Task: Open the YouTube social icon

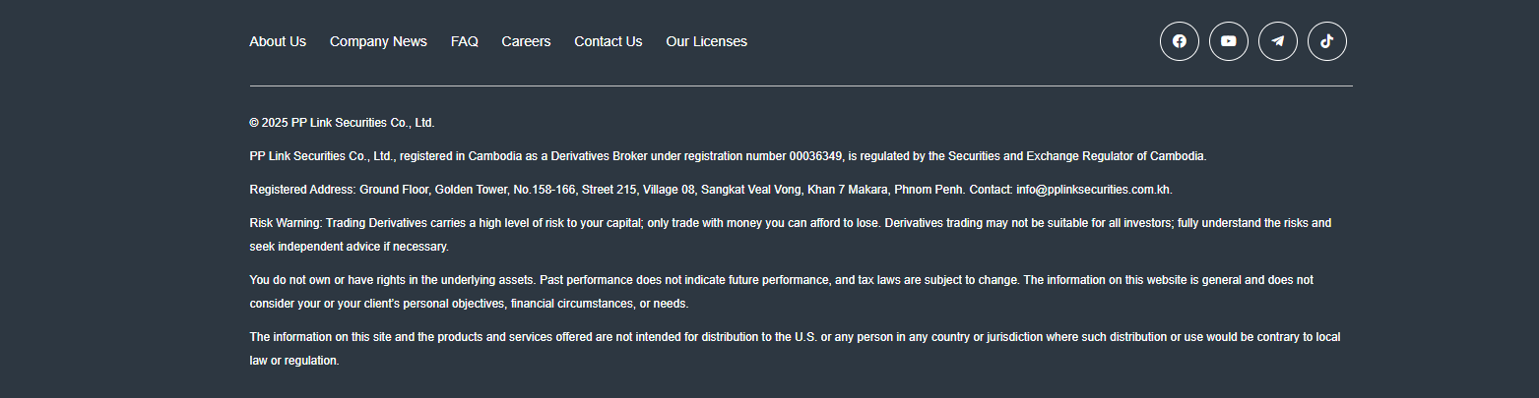Action: point(1228,41)
